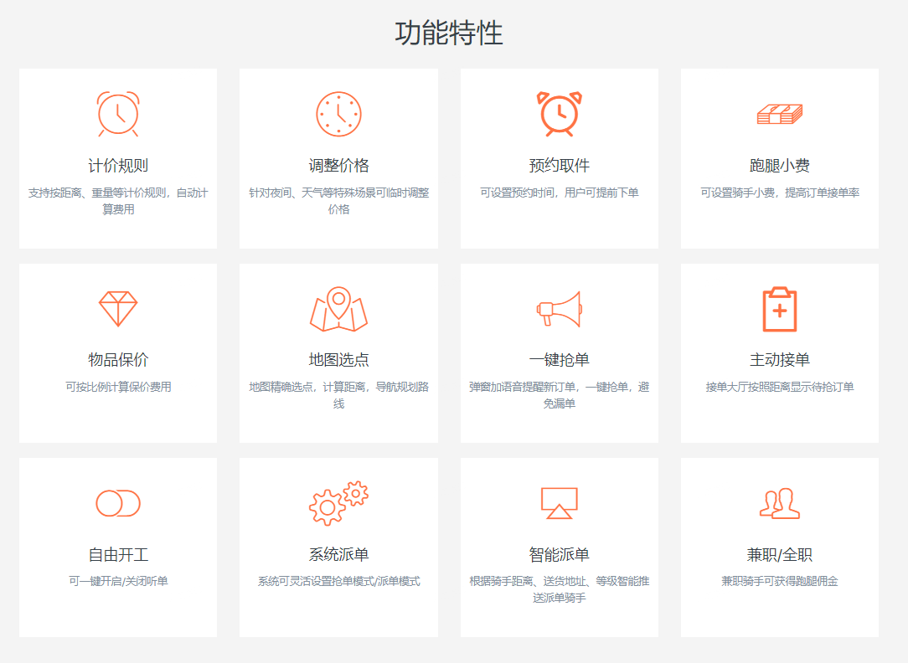Click the megaphone icon for 一键抢单
908x663 pixels.
point(559,309)
